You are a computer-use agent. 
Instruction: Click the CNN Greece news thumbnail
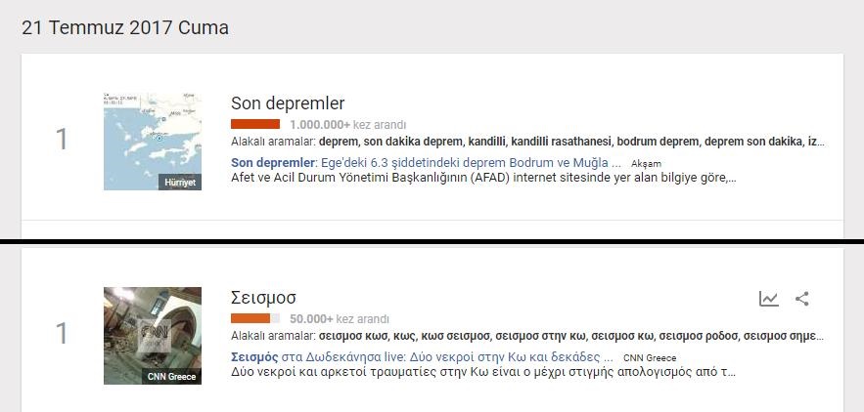(153, 335)
